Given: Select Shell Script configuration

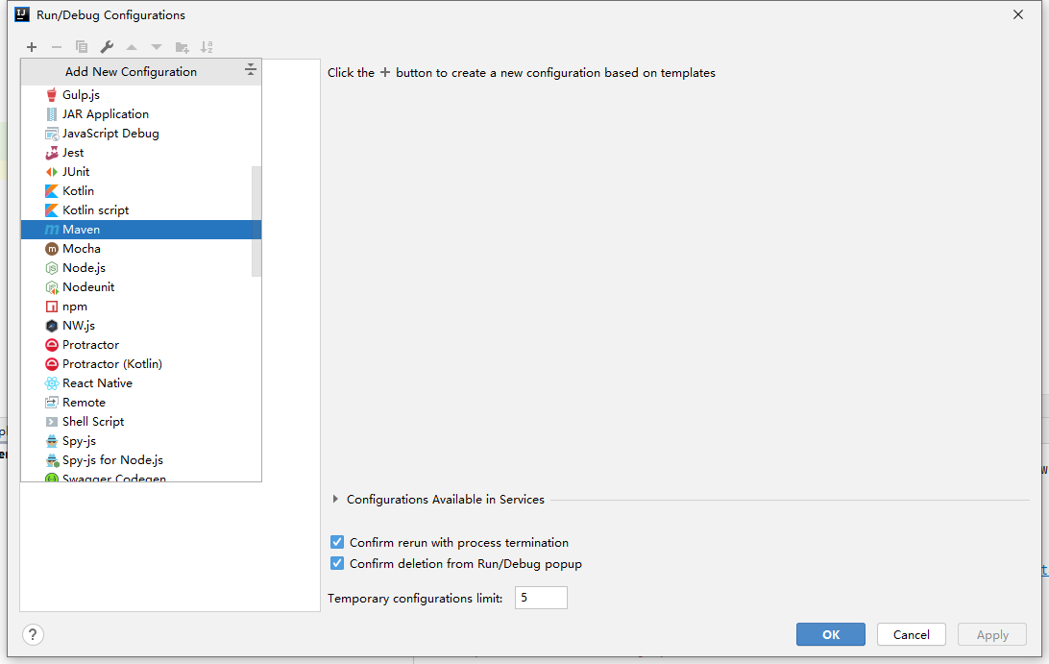Looking at the screenshot, I should 141,421.
